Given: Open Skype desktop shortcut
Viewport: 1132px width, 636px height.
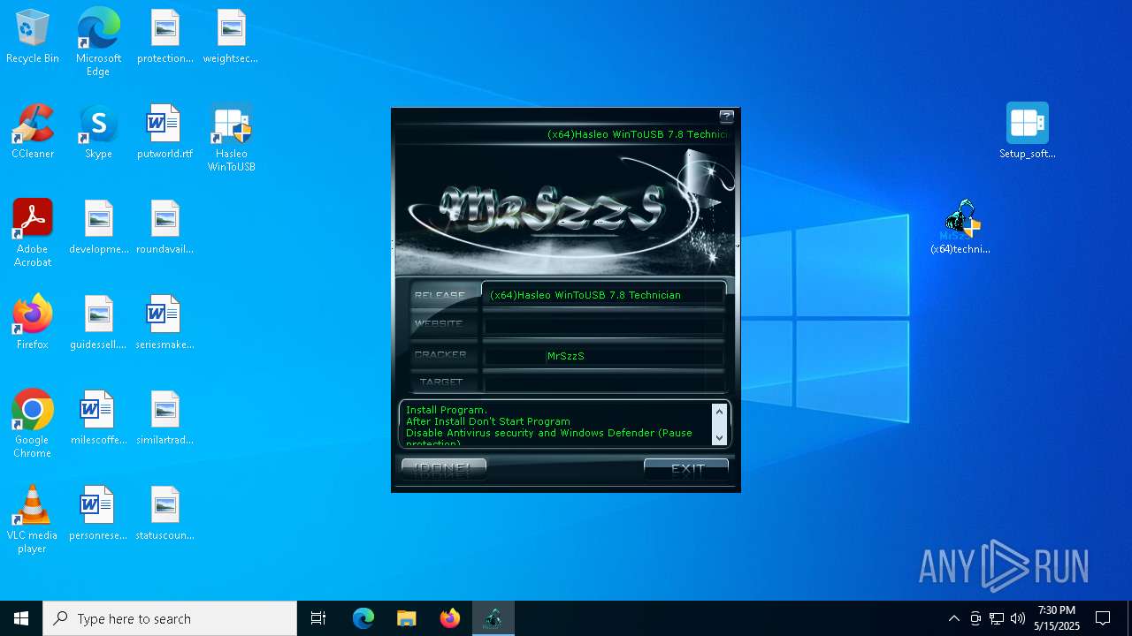Looking at the screenshot, I should [x=98, y=132].
